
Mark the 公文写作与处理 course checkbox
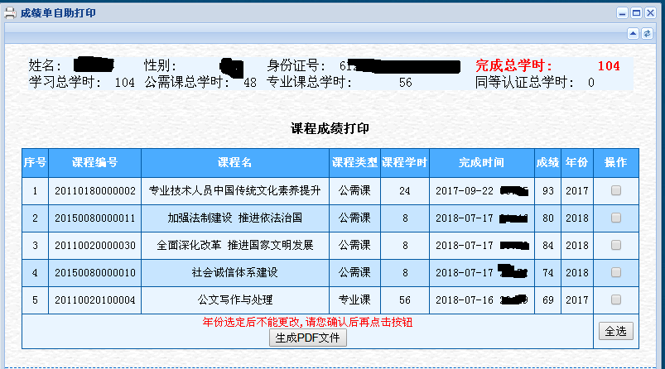click(615, 300)
